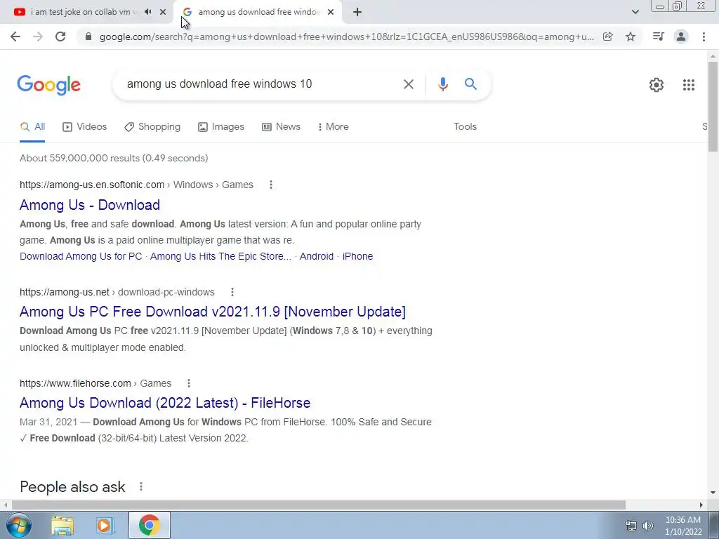Click the Google logo
The width and height of the screenshot is (719, 539).
pos(48,85)
